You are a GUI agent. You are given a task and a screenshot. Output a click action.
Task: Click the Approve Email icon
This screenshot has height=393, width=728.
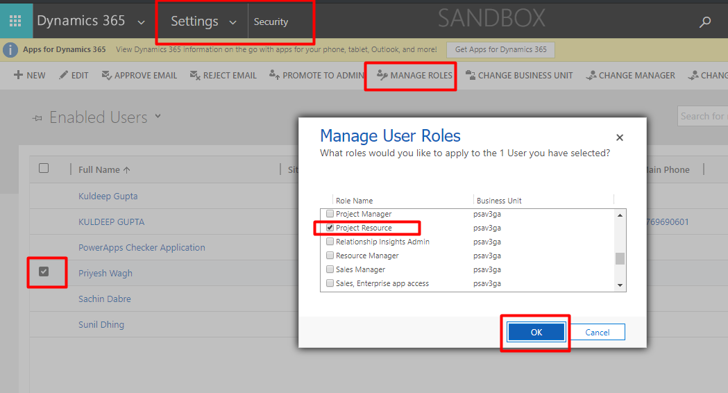pos(106,75)
